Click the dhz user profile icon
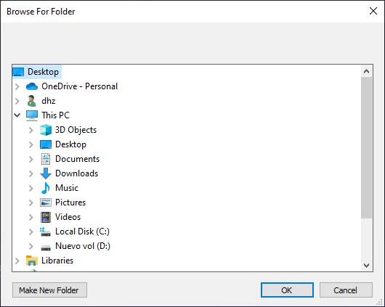Image resolution: width=385 pixels, height=307 pixels. pyautogui.click(x=31, y=101)
